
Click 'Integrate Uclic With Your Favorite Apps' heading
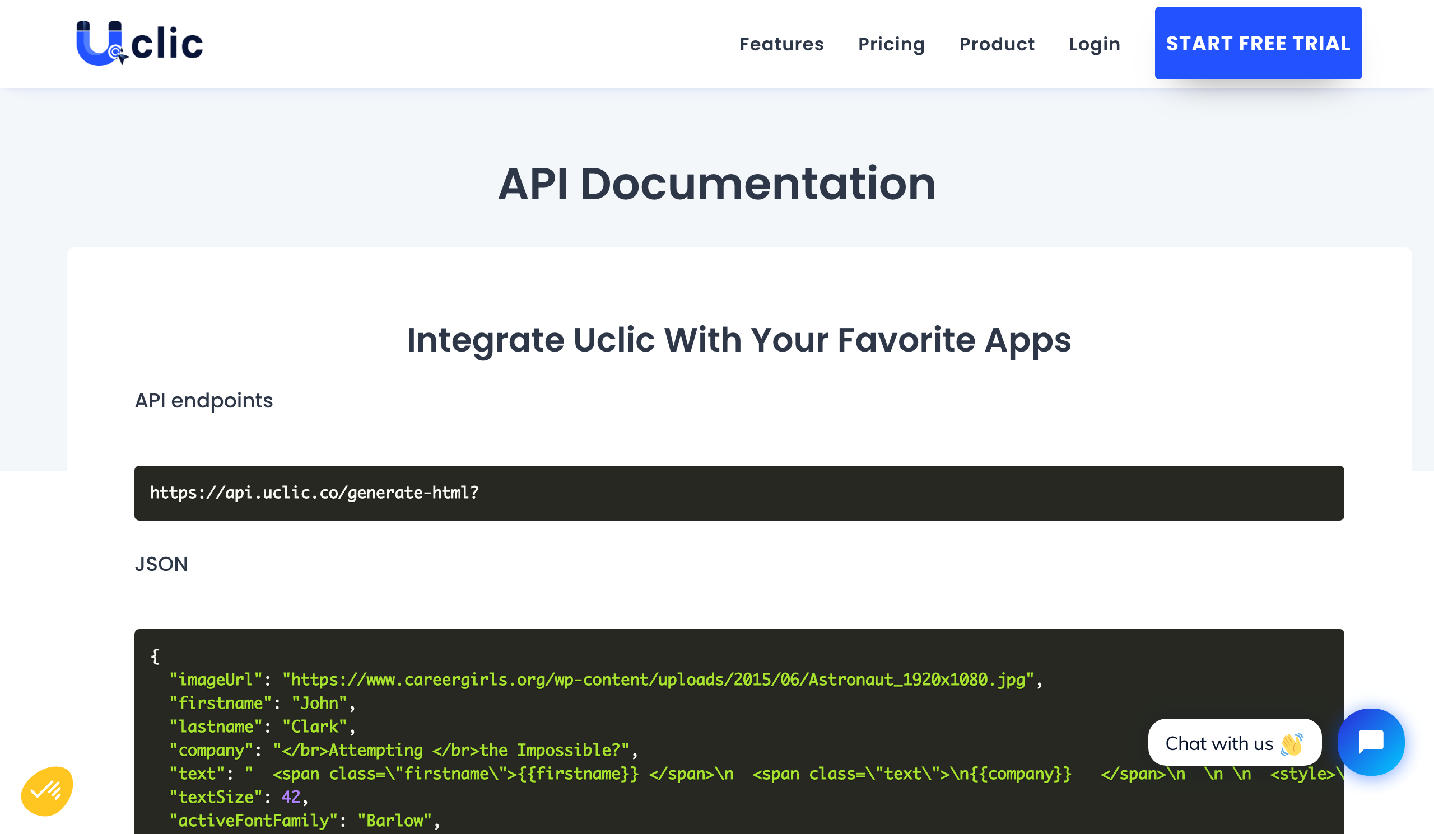[x=739, y=340]
